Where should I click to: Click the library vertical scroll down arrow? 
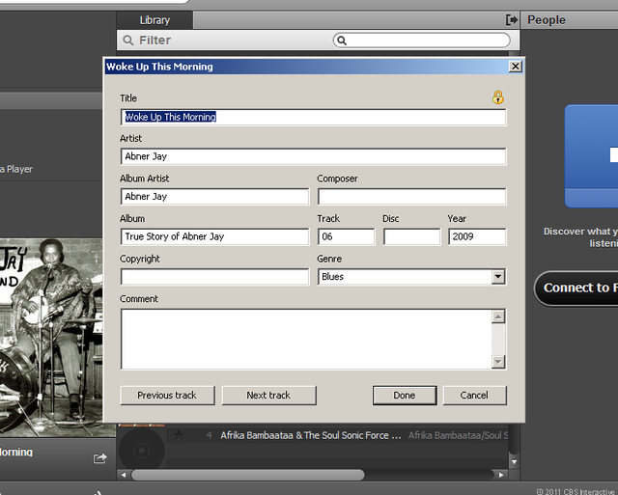point(514,462)
